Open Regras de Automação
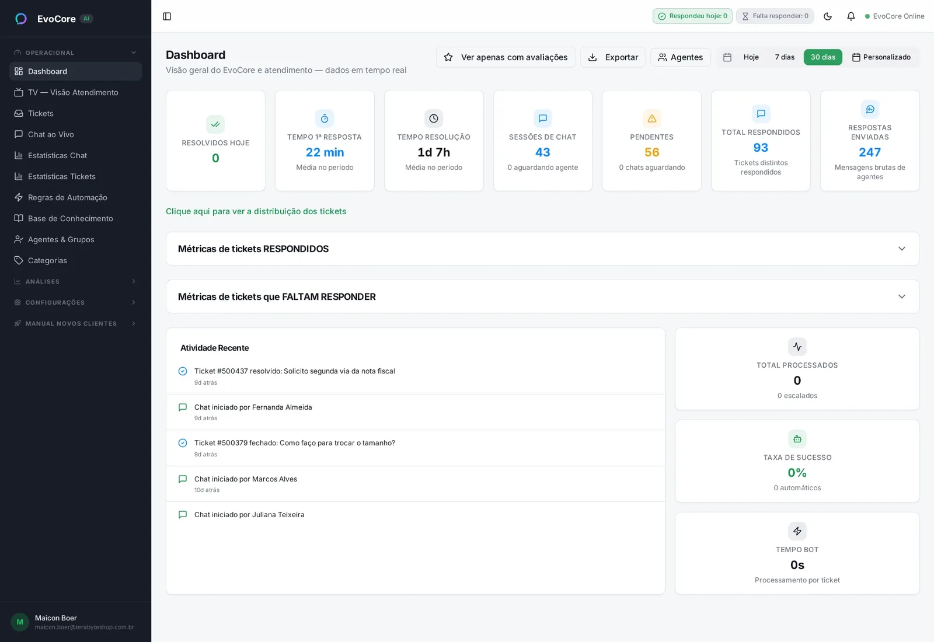934x642 pixels. point(76,197)
